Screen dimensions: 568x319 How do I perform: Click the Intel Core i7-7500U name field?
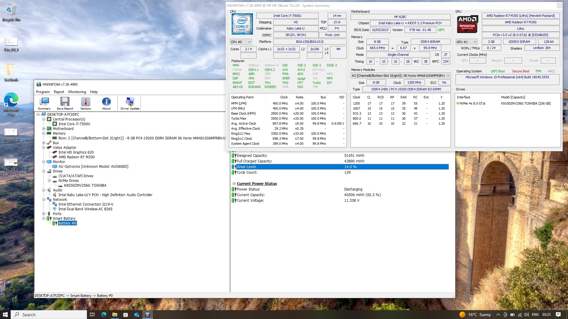(287, 16)
